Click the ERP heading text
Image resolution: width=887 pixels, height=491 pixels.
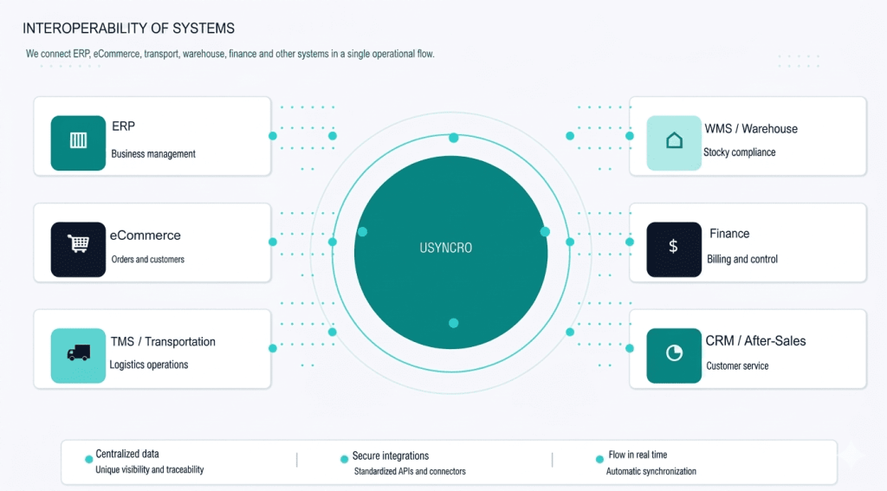point(123,126)
